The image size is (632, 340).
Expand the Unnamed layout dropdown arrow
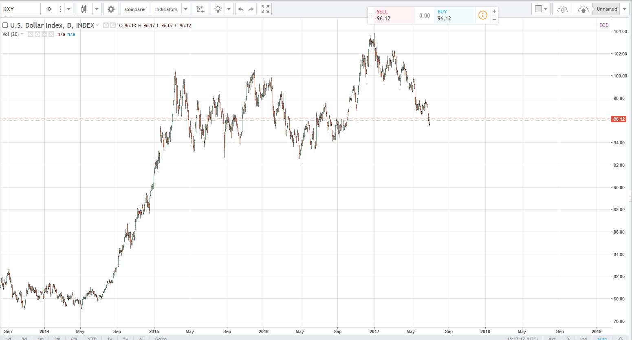[x=625, y=9]
